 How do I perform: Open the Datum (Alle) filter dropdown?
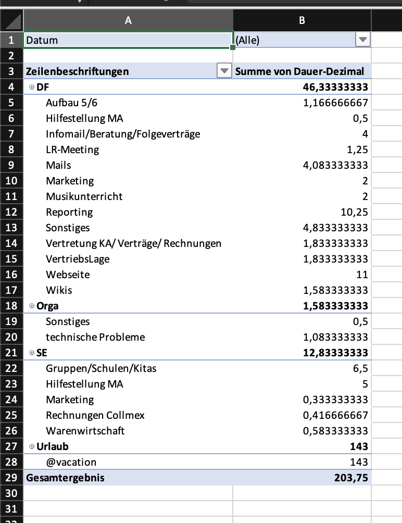point(362,40)
